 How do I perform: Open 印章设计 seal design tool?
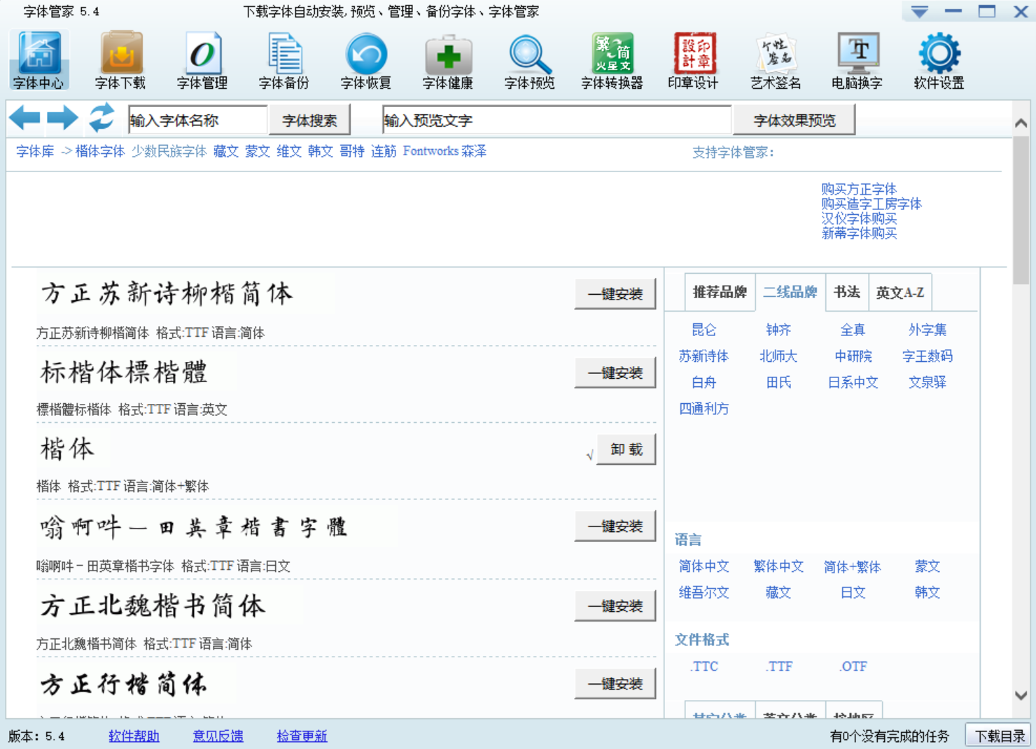[x=693, y=60]
